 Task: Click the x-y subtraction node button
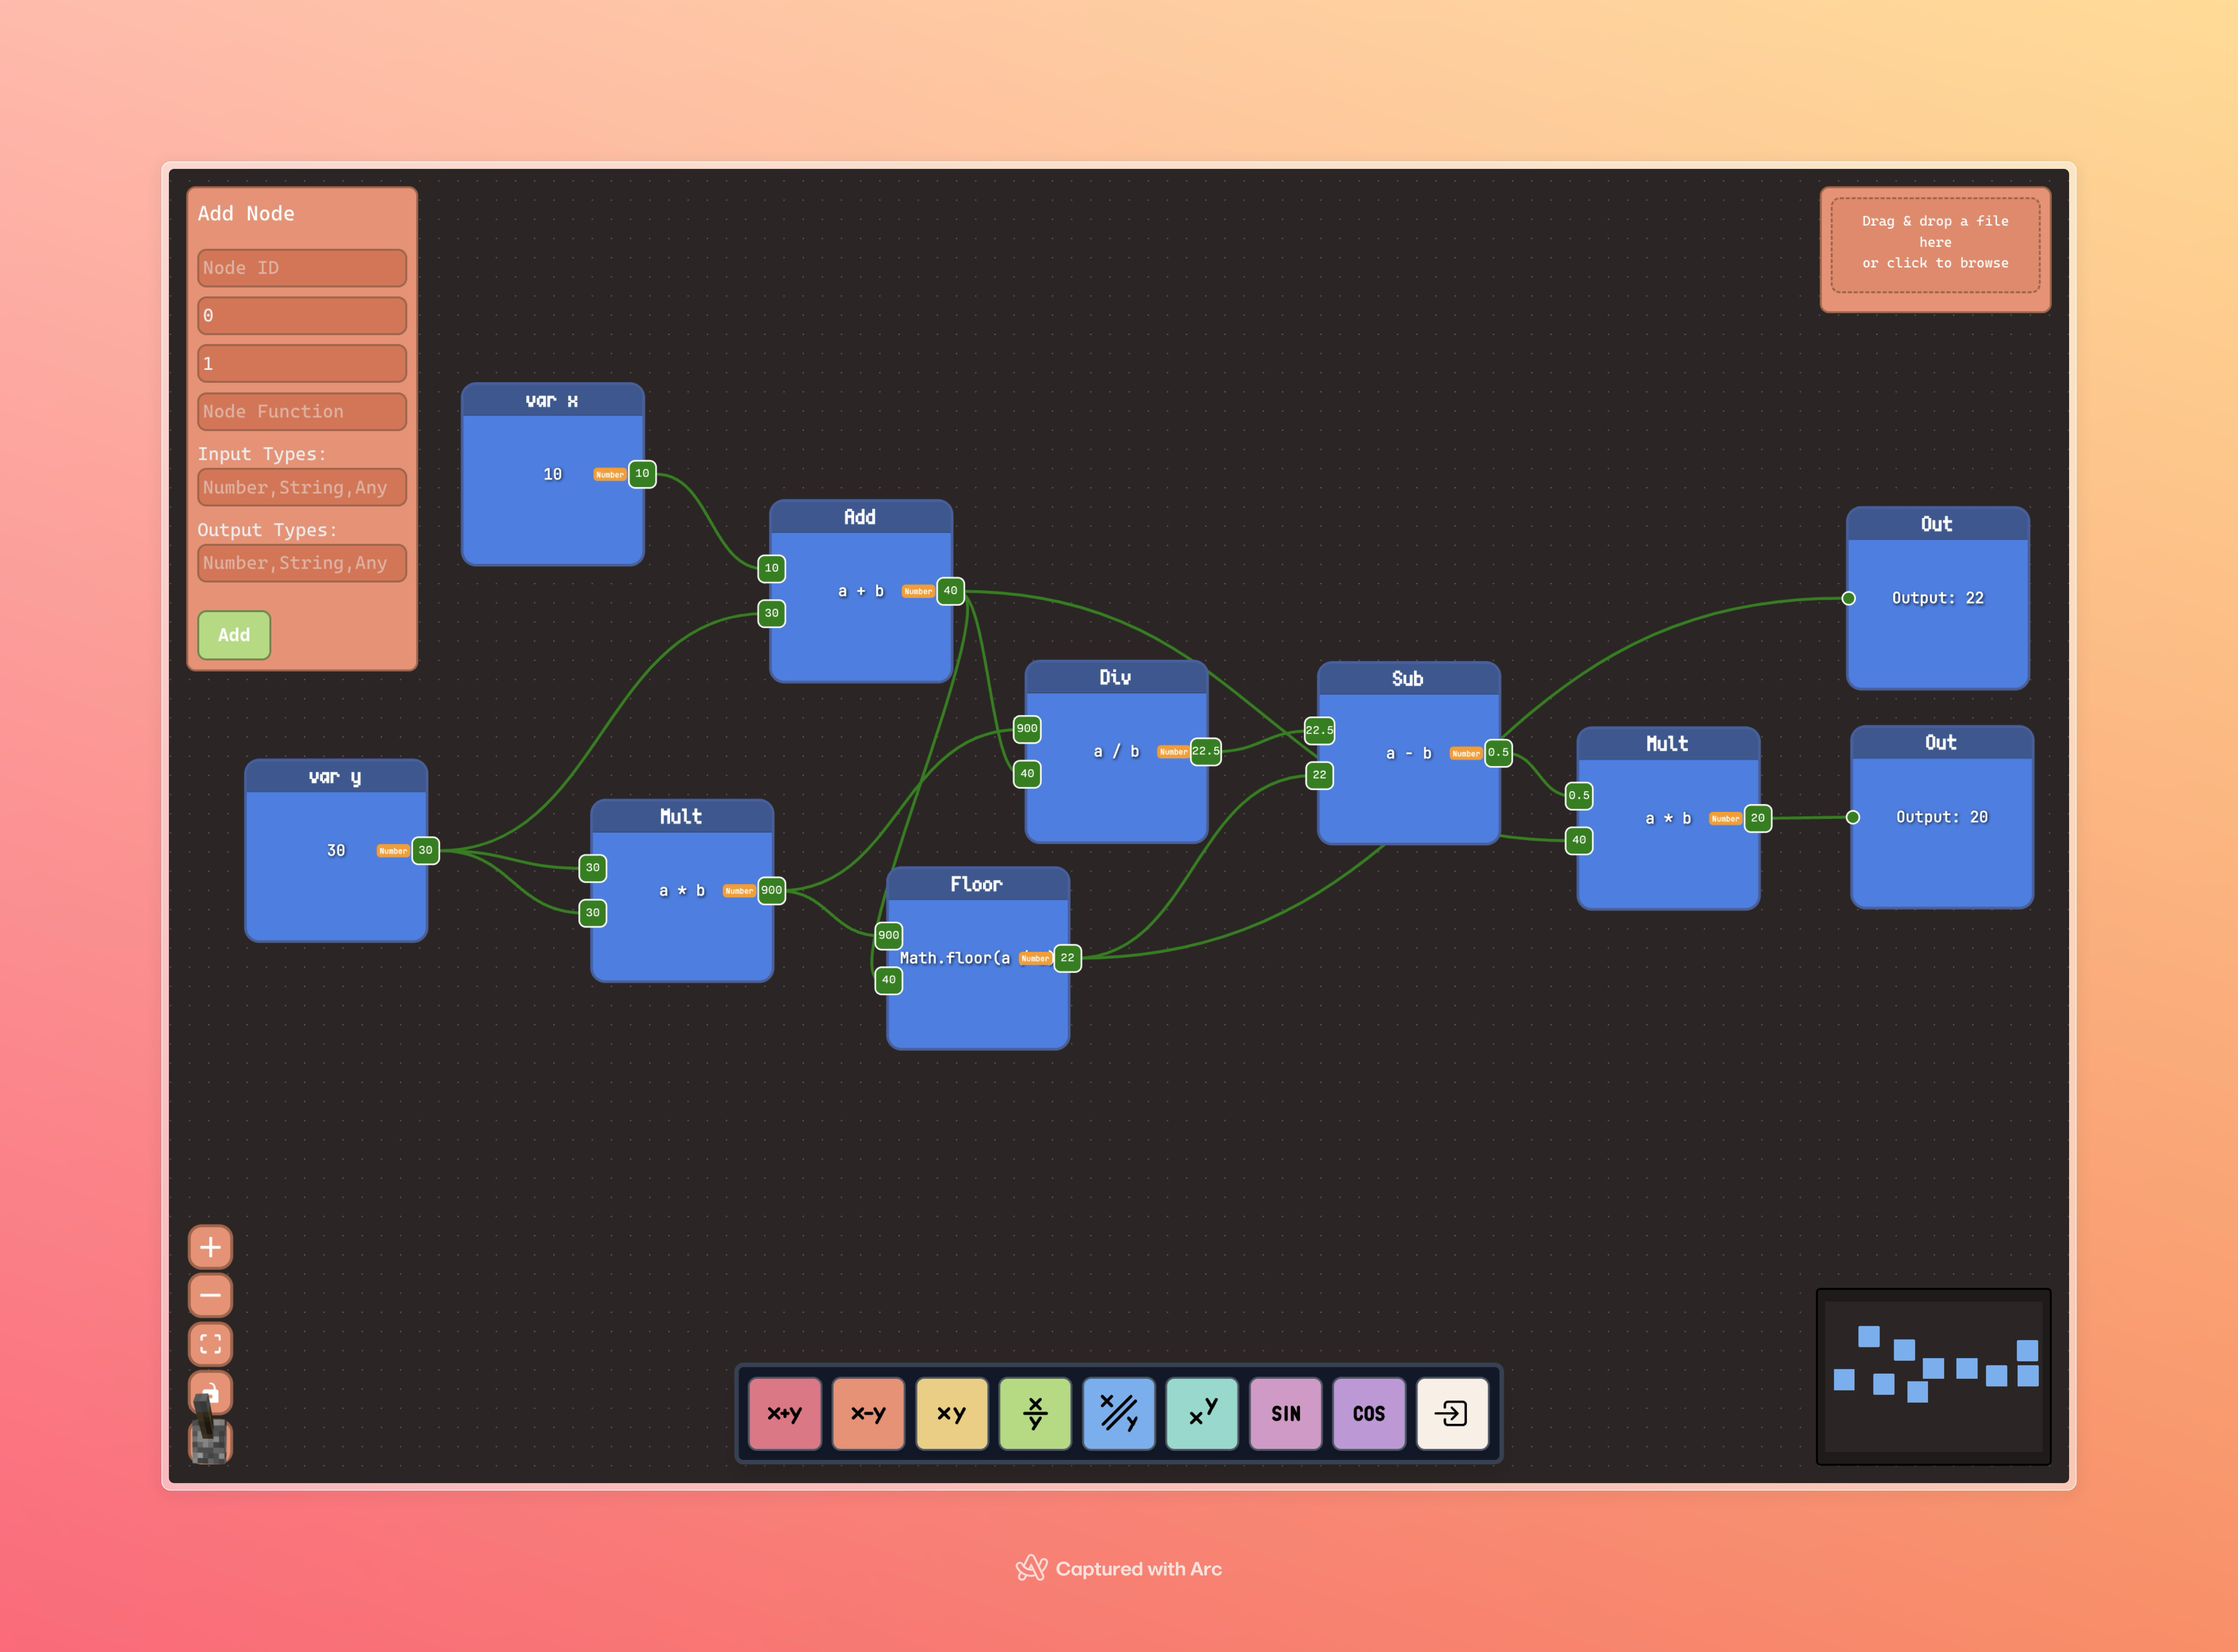tap(868, 1413)
